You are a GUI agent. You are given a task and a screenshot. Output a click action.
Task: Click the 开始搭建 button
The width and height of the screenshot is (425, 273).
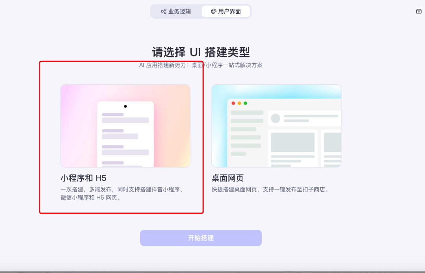click(201, 238)
